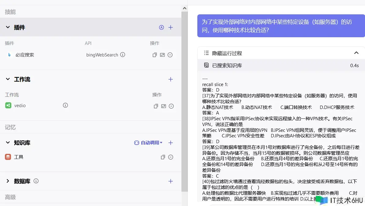Add a new workflow
365x206 pixels.
(171, 79)
